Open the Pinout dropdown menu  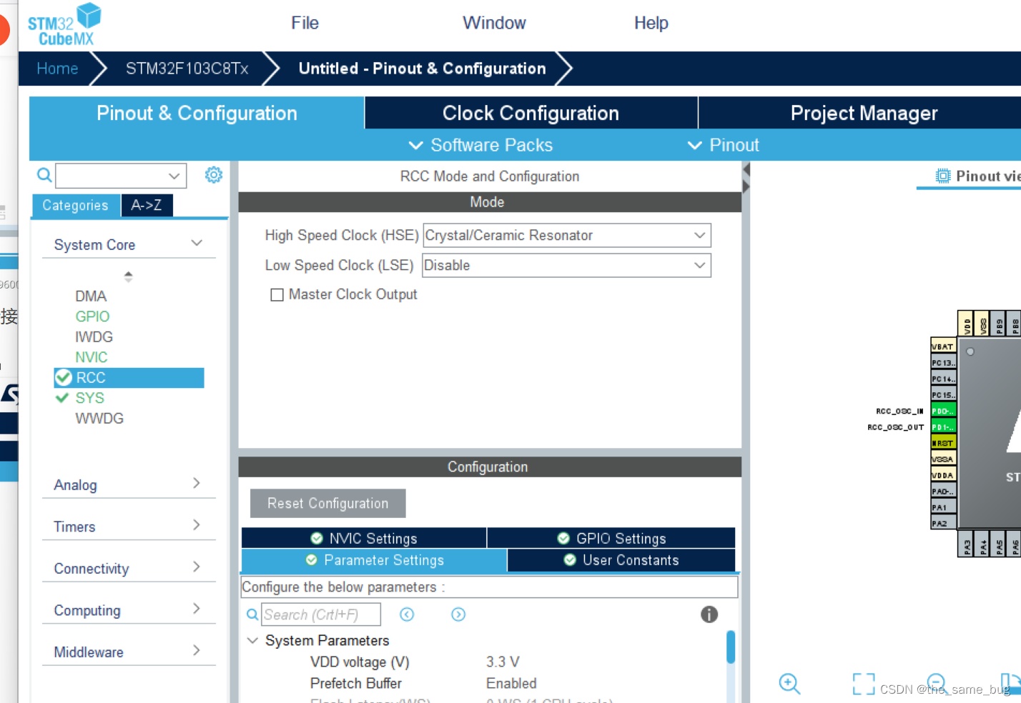[x=723, y=145]
